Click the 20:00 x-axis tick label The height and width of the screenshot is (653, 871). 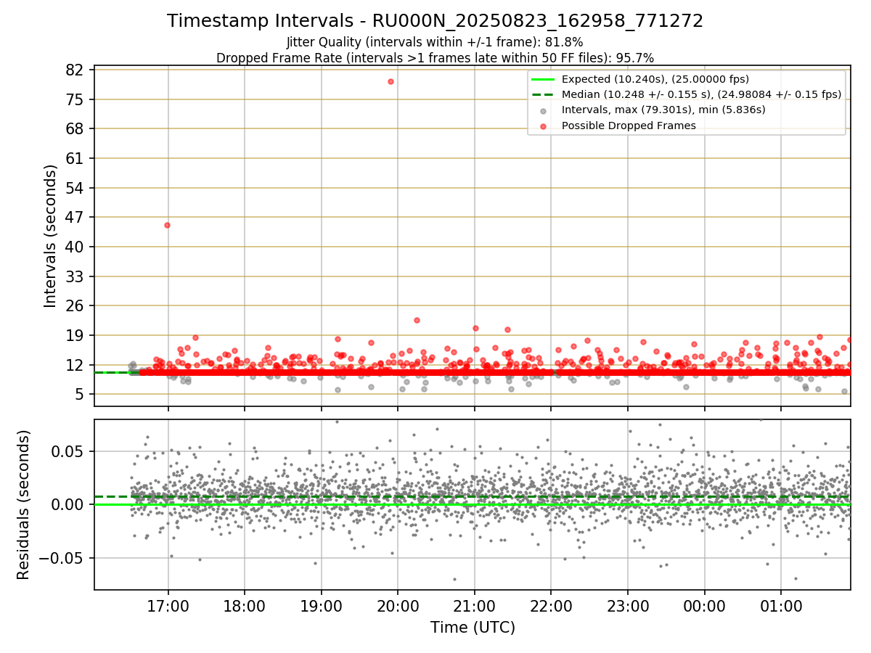[398, 606]
